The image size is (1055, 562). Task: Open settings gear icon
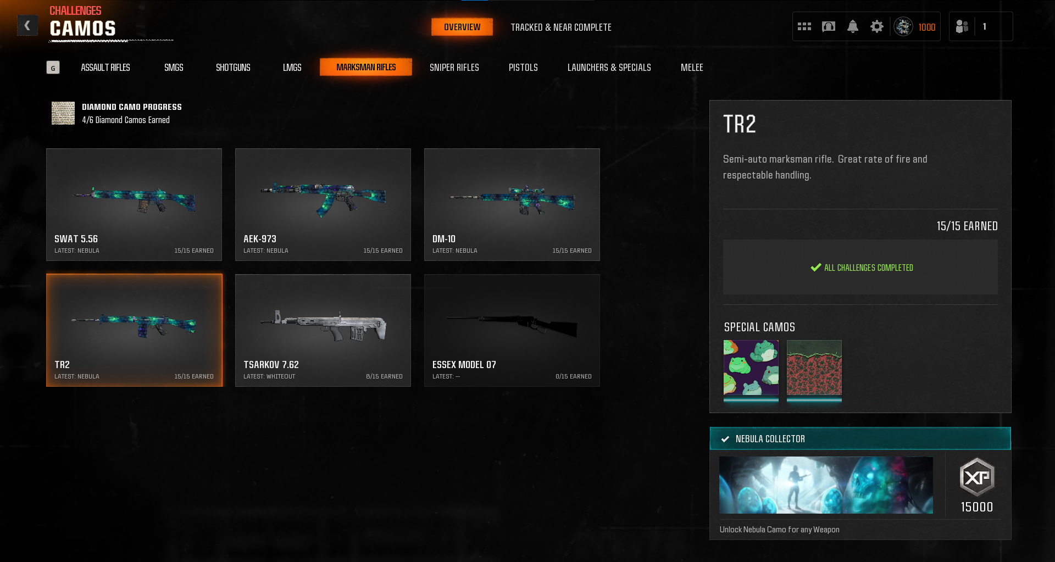point(877,26)
